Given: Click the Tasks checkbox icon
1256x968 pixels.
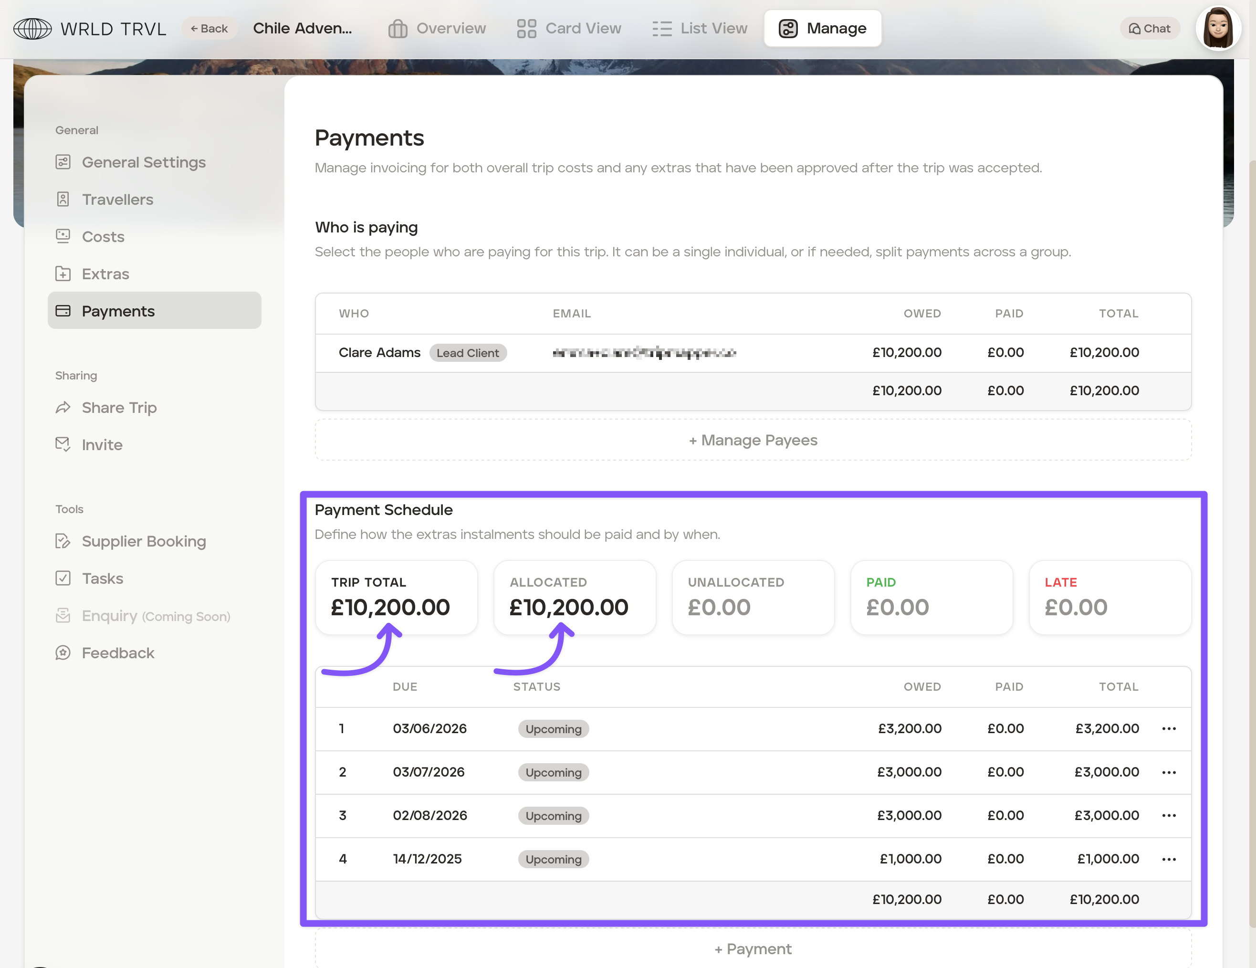Looking at the screenshot, I should coord(63,578).
